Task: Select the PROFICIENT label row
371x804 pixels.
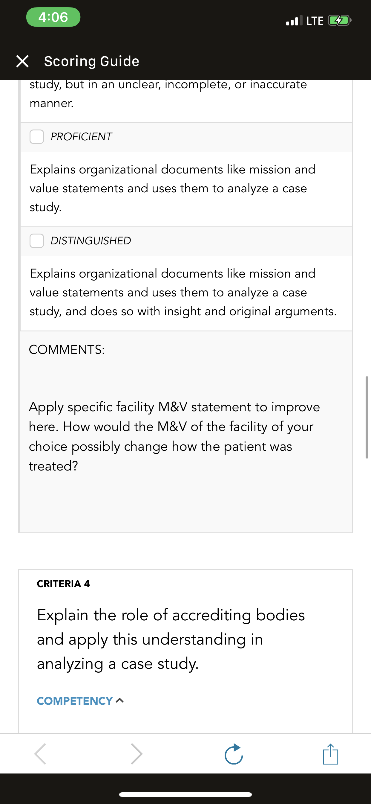Action: 186,137
